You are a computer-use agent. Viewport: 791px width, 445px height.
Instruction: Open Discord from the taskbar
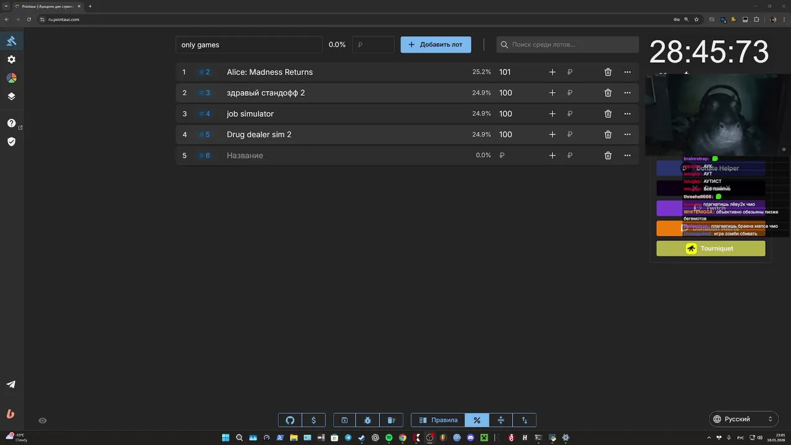[470, 438]
